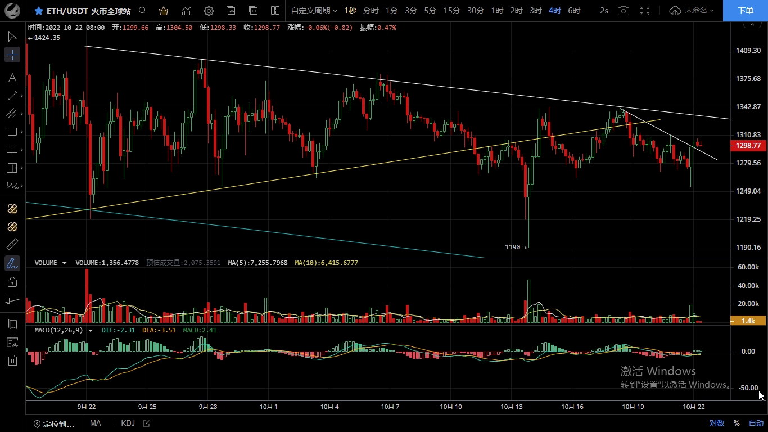Toggle the drawing lock icon

pos(12,282)
